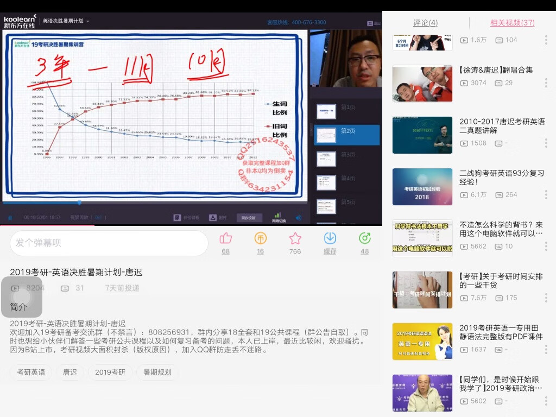Image resolution: width=556 pixels, height=417 pixels.
Task: Open more options for the 1.6万-views video
Action: point(546,40)
